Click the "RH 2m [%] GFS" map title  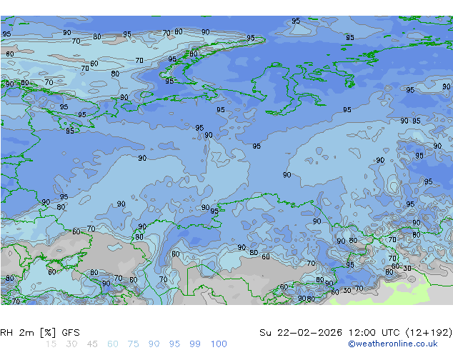40,333
